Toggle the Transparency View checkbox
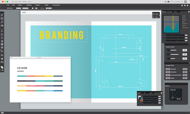 tap(181, 28)
